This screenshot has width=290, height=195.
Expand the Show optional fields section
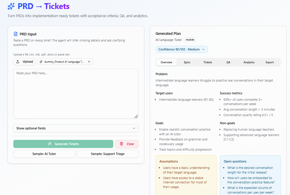(x=76, y=128)
